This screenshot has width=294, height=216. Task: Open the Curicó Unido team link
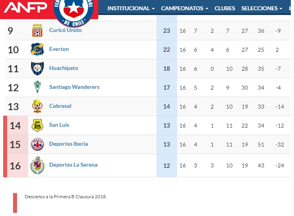tap(65, 30)
